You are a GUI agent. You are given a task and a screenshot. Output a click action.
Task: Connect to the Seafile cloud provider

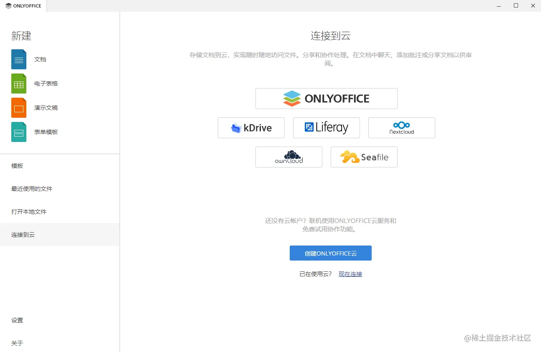point(364,157)
